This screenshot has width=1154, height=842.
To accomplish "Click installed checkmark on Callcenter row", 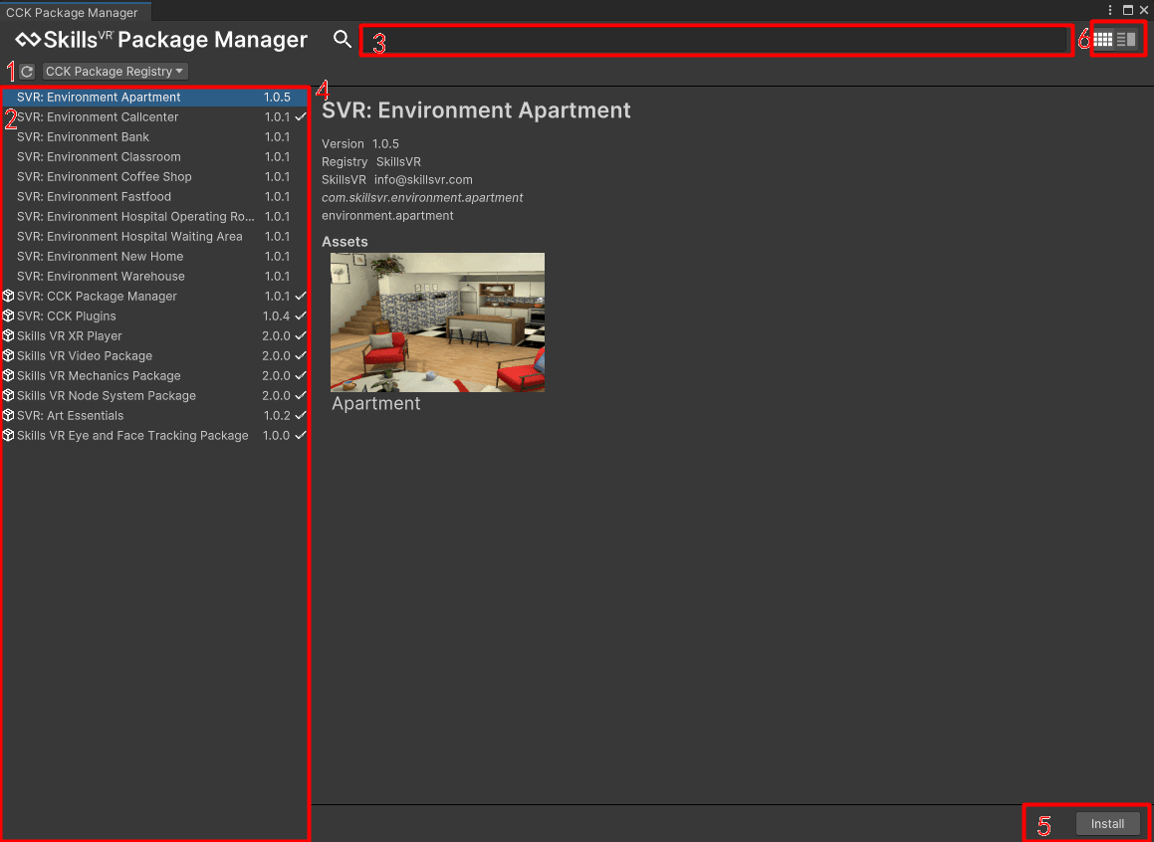I will pos(301,116).
